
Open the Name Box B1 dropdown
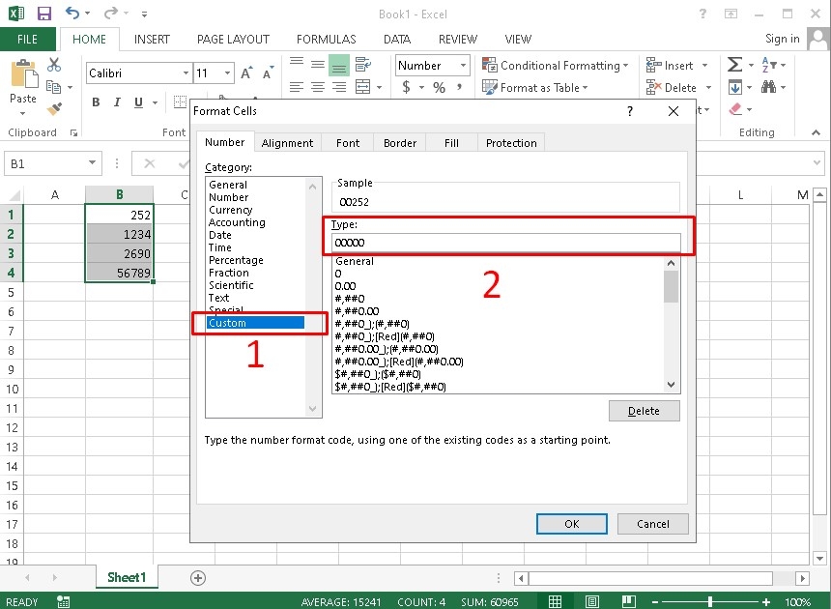92,163
